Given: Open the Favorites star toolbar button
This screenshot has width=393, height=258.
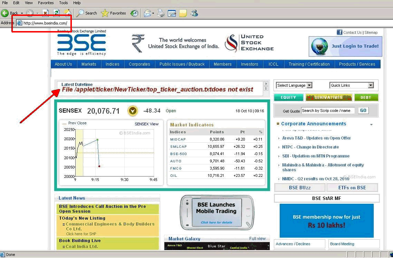Looking at the screenshot, I should click(x=114, y=13).
